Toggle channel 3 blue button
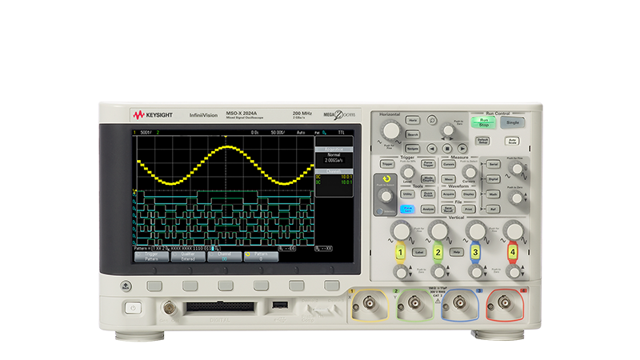Image resolution: width=640 pixels, height=360 pixels. click(475, 253)
